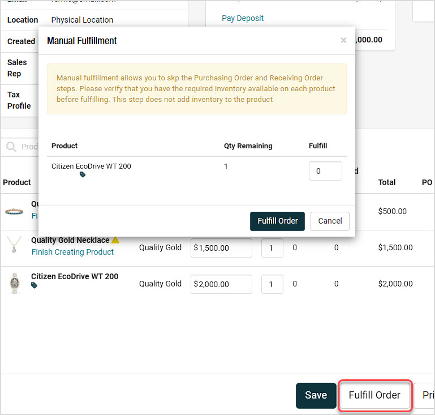This screenshot has height=415, width=435.
Task: Click Citizen EcoDrive WT 200 name in dialog
Action: coord(91,166)
